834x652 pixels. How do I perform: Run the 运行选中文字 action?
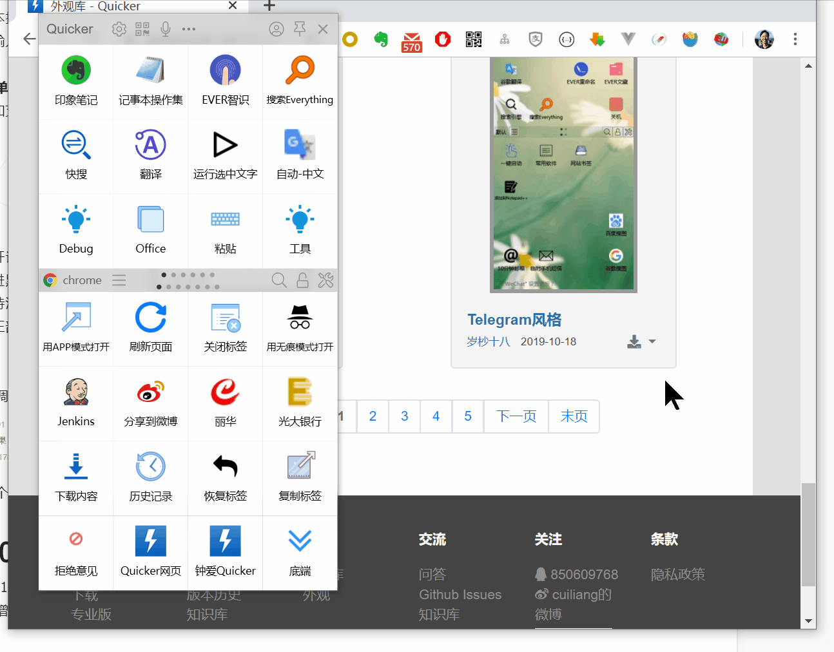coord(225,157)
